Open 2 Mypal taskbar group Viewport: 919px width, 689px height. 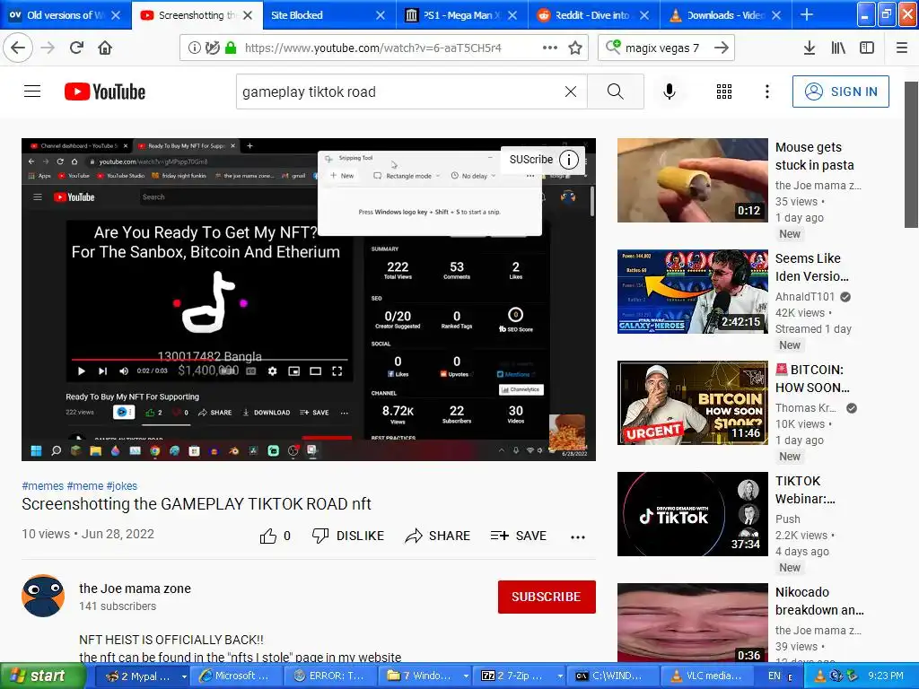pyautogui.click(x=144, y=676)
